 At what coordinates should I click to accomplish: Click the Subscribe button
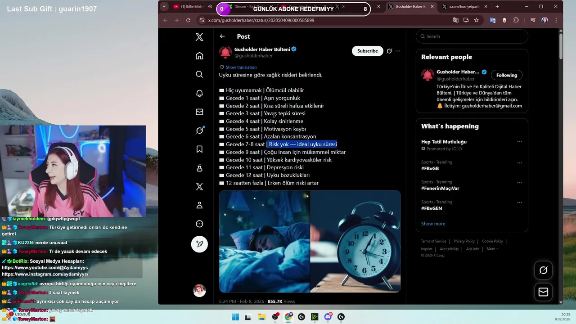point(368,51)
